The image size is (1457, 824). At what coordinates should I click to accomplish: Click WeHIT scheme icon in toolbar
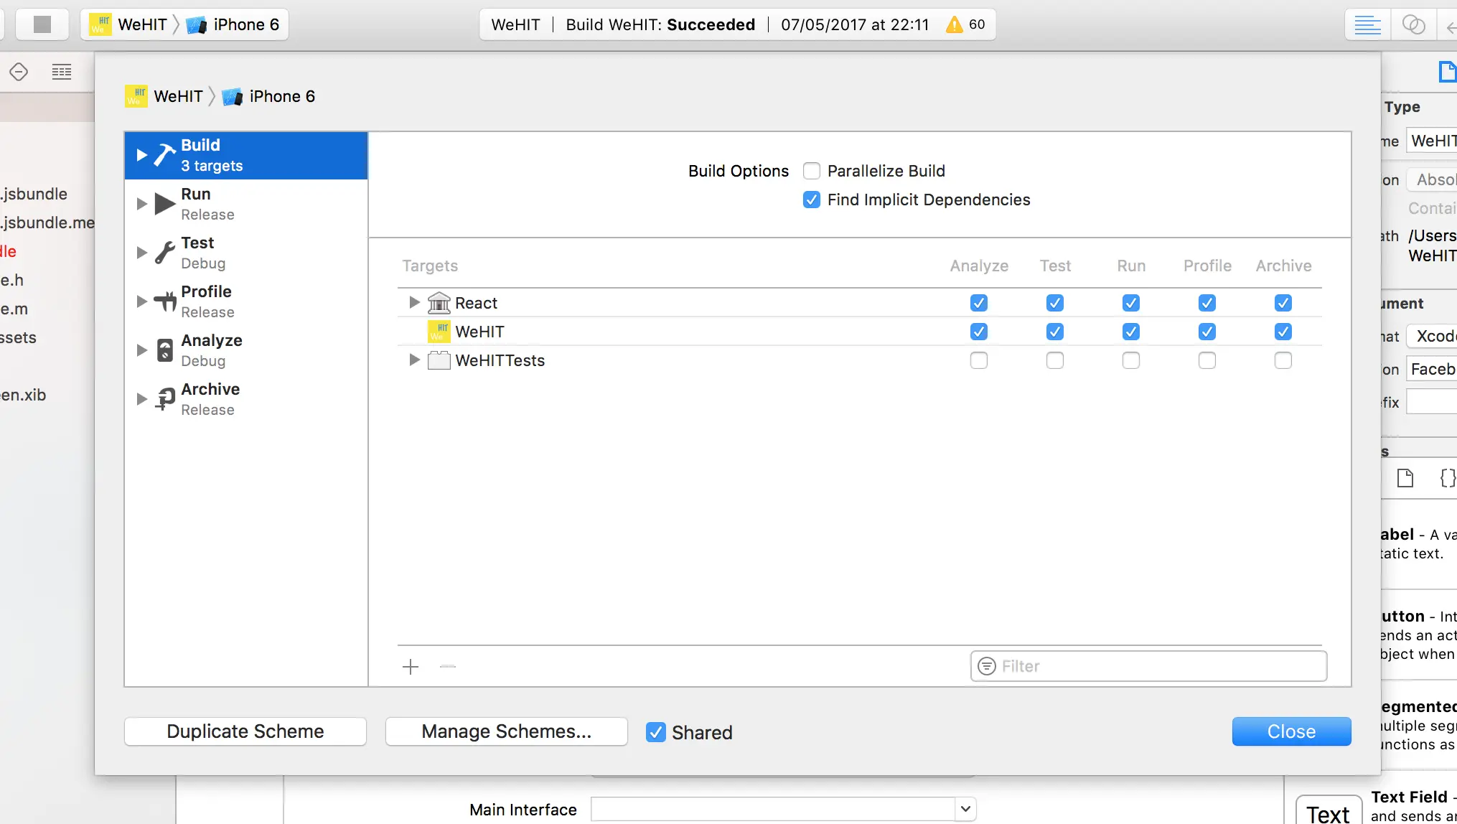pyautogui.click(x=100, y=24)
